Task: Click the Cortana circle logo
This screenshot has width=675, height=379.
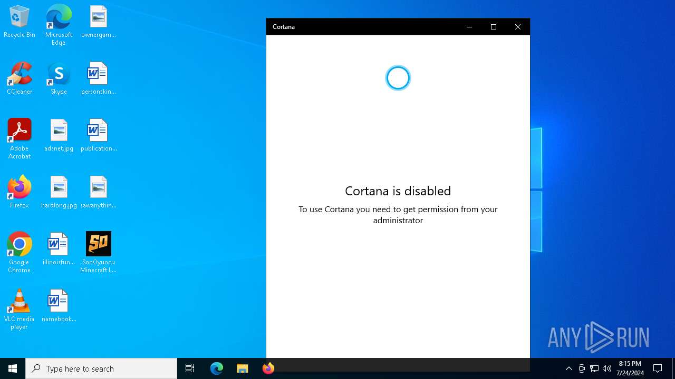Action: coord(398,78)
